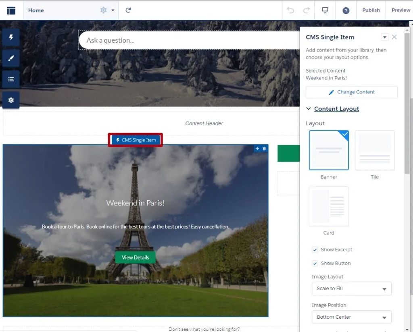
Task: Open the Experience Builder menu icon
Action: click(x=11, y=10)
